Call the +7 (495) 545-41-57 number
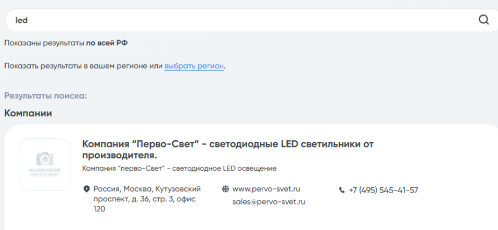 (x=384, y=191)
